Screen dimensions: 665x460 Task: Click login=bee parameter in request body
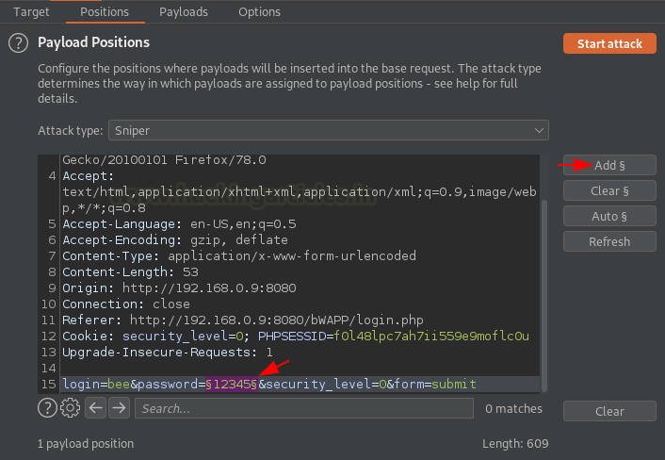(x=96, y=384)
